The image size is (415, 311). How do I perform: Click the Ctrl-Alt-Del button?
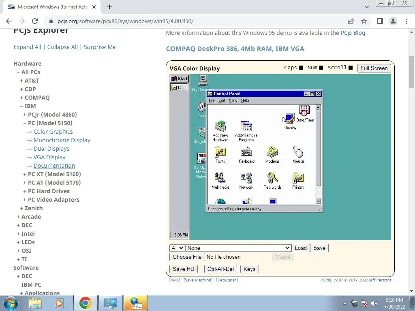220,269
